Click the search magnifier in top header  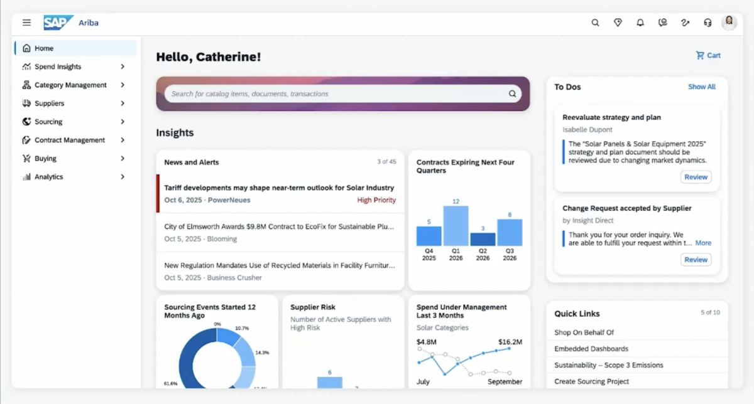pos(595,23)
